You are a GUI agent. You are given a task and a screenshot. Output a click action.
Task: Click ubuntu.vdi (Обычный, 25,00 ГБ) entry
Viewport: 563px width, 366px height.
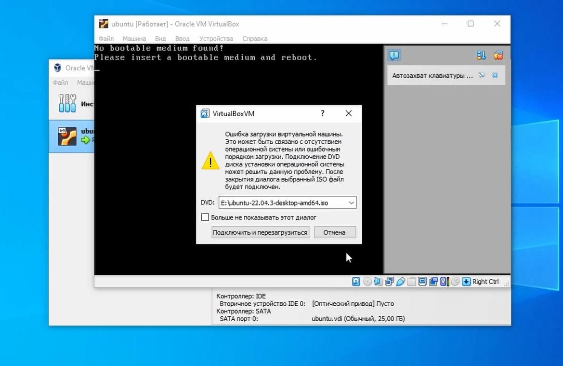[x=358, y=319]
